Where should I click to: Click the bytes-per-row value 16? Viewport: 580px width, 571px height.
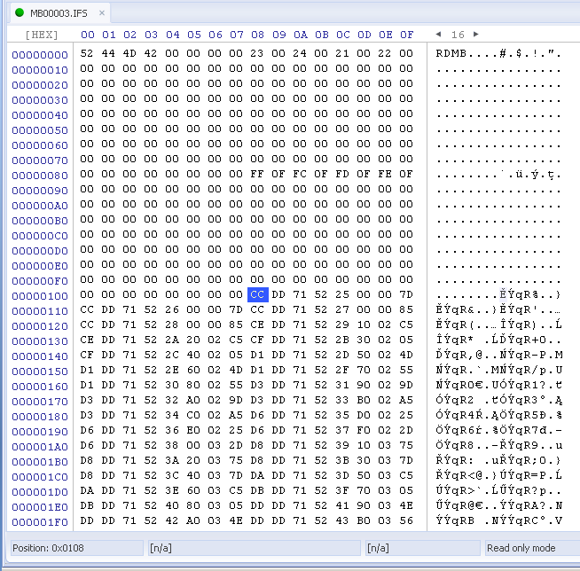(x=458, y=35)
